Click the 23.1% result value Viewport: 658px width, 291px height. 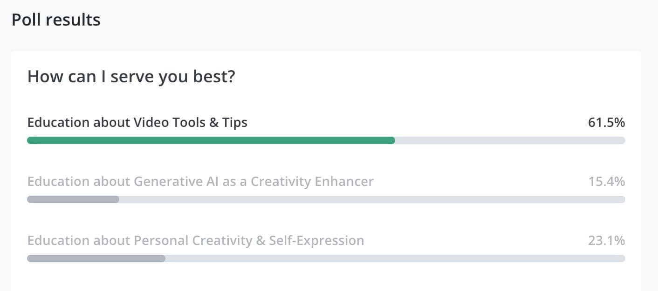coord(606,240)
